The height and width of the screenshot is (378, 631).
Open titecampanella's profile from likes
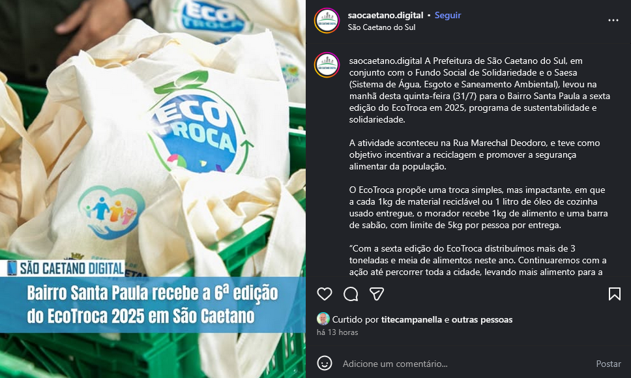click(411, 320)
